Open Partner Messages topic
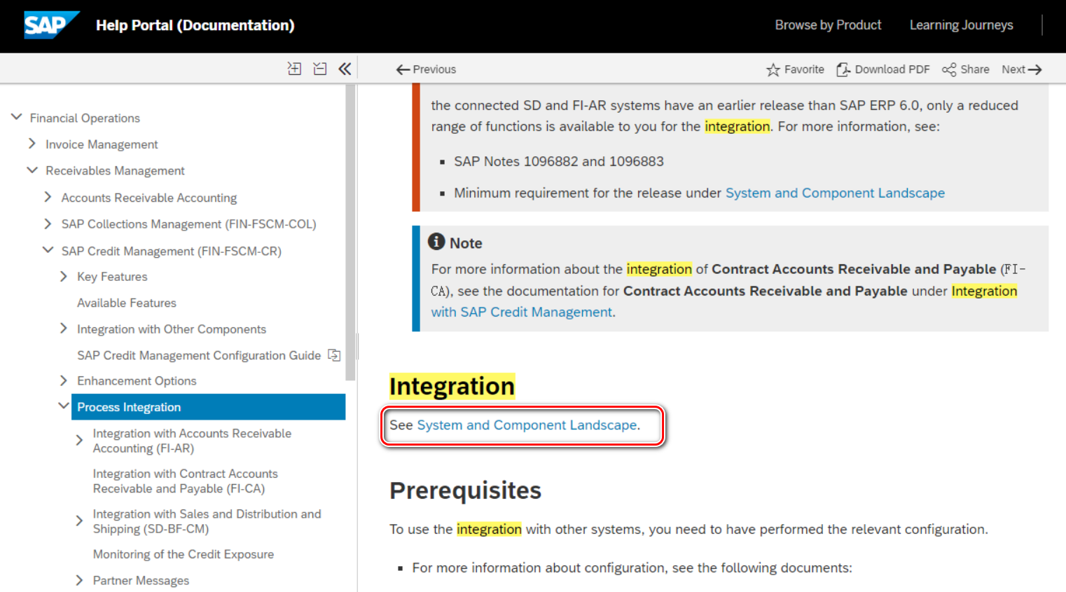Viewport: 1066px width, 592px height. pyautogui.click(x=141, y=581)
